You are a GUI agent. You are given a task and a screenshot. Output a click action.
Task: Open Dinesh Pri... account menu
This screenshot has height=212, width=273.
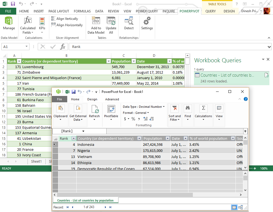tap(252, 11)
